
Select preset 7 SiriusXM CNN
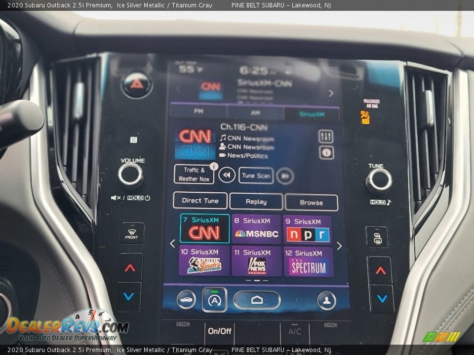click(204, 228)
